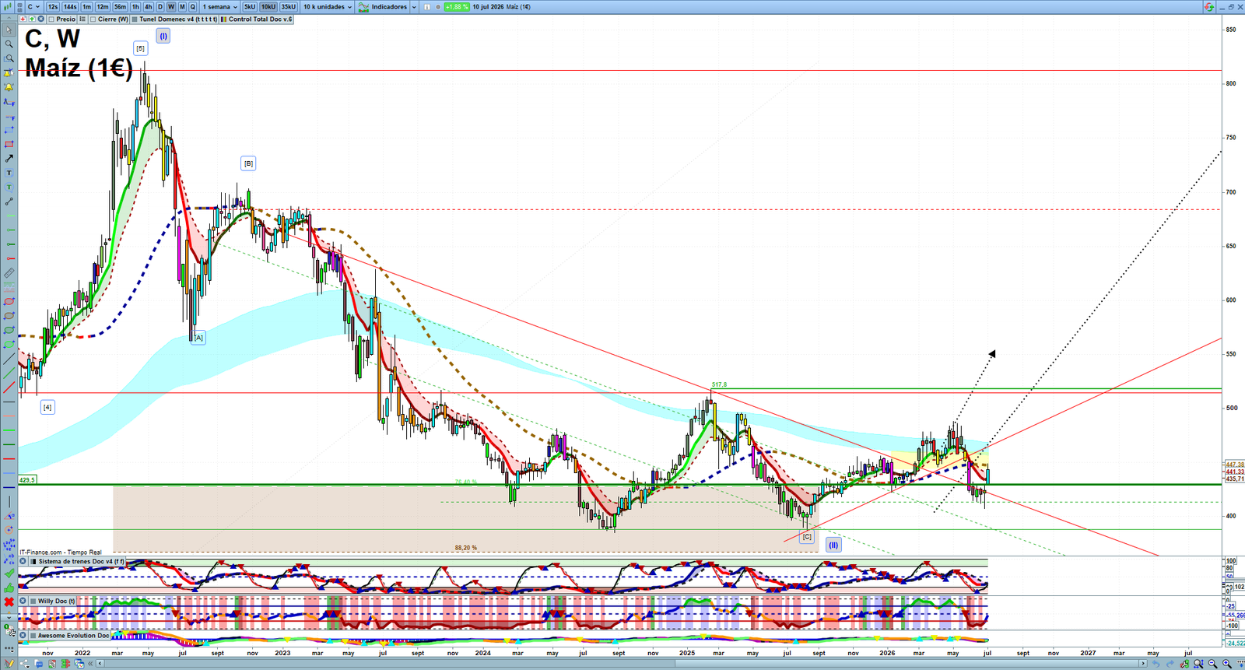Open the three-dots options menu

point(9,649)
